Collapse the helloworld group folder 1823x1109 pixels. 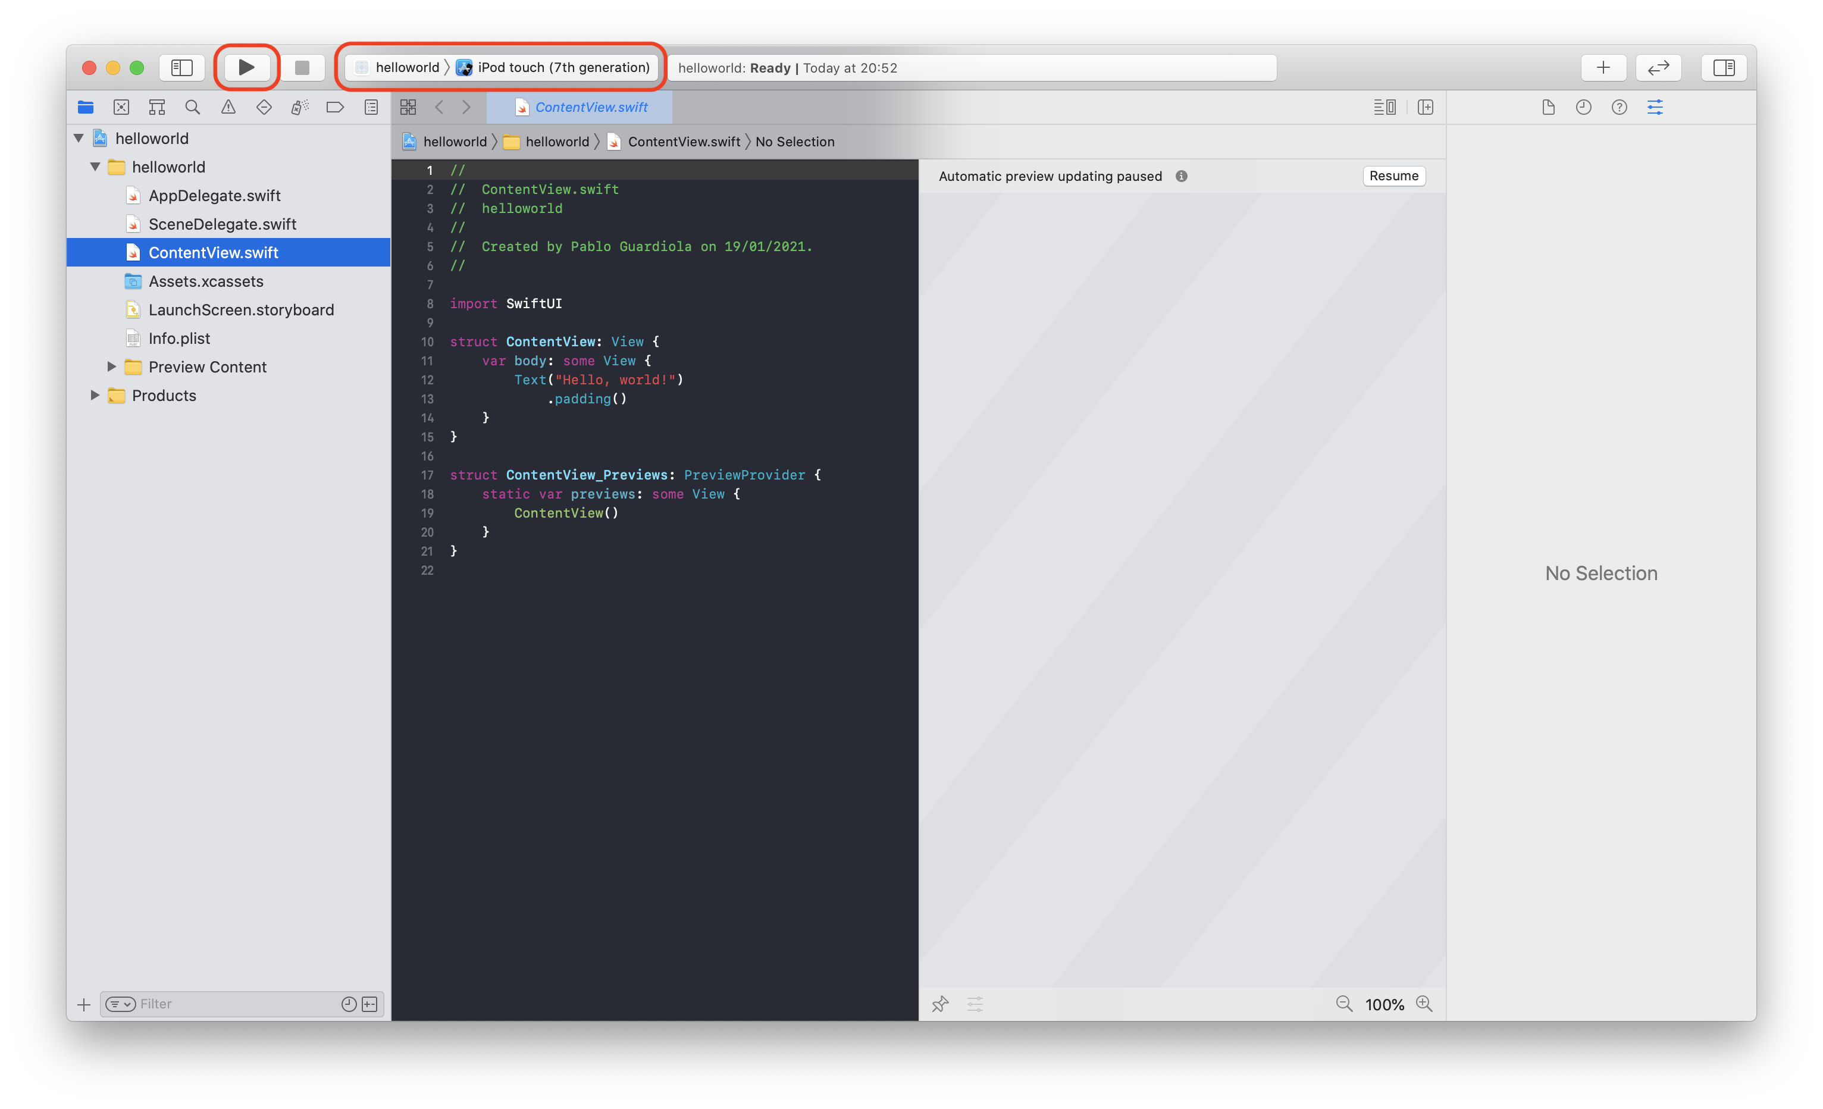click(x=95, y=167)
